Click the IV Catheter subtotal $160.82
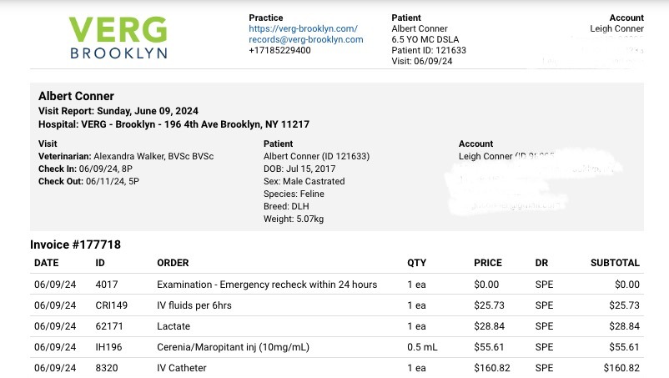Image resolution: width=669 pixels, height=378 pixels. tap(618, 368)
